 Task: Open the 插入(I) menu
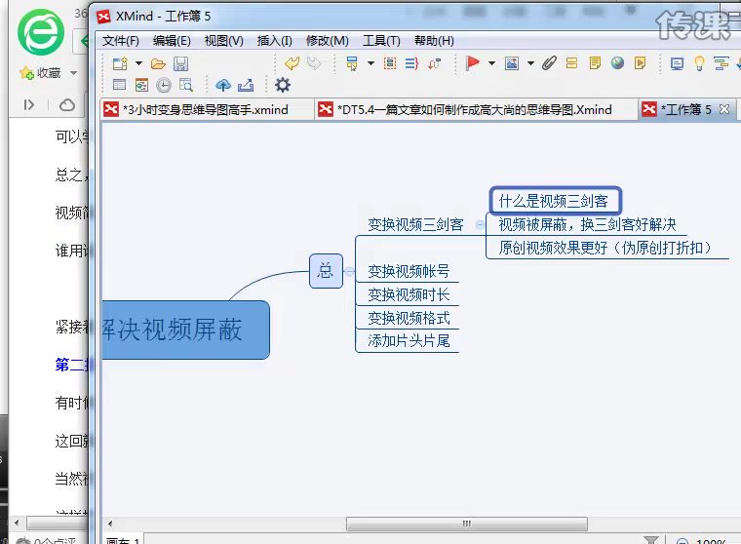pyautogui.click(x=274, y=41)
